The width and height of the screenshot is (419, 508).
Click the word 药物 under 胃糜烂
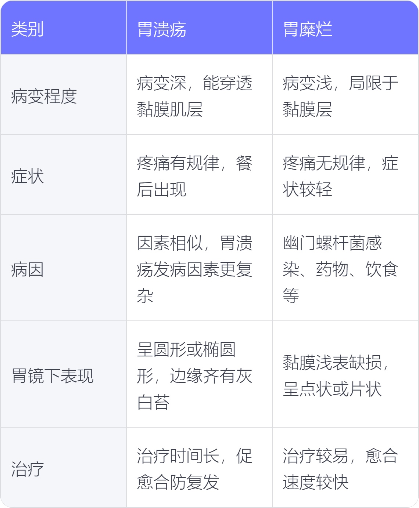(x=332, y=269)
